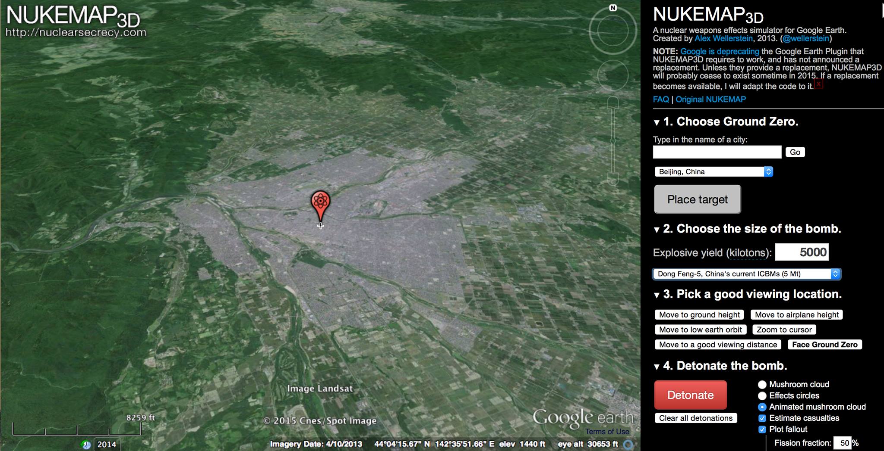Select the Mushroom cloud radio option
The height and width of the screenshot is (451, 884).
click(762, 384)
